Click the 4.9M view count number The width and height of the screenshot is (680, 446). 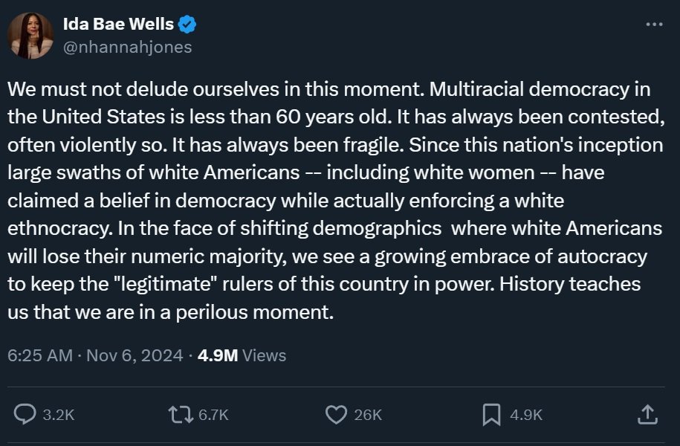[x=218, y=355]
